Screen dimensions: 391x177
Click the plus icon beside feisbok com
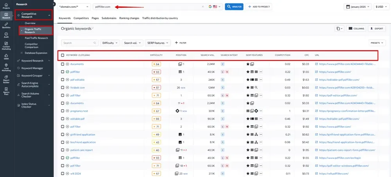click(x=67, y=87)
